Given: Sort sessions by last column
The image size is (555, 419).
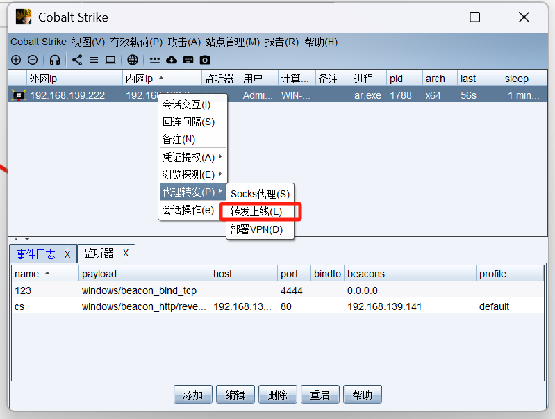Looking at the screenshot, I should coord(479,79).
